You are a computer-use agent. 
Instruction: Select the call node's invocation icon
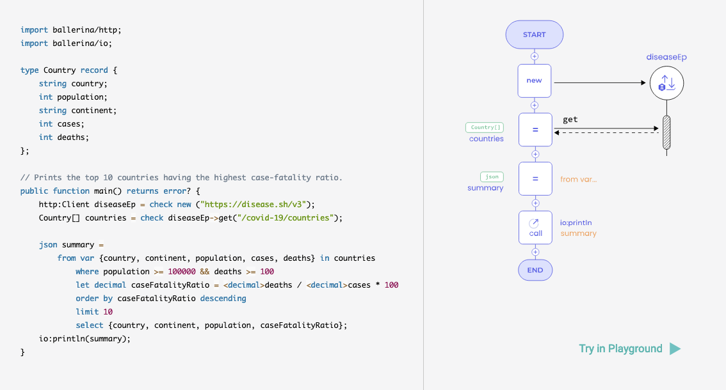pyautogui.click(x=535, y=223)
